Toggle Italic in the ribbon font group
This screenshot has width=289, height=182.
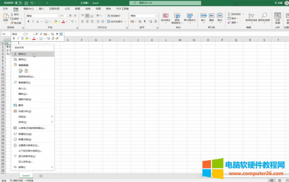(33, 21)
